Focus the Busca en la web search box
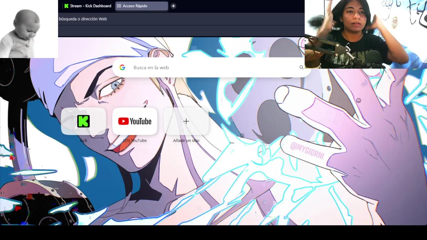This screenshot has width=427, height=240. tap(211, 67)
